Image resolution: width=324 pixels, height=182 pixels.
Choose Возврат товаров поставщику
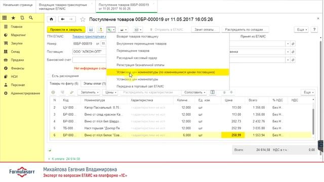pos(168,36)
